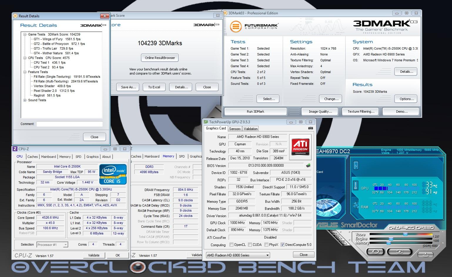Select the CPU Test 1 row
452x277 pixels.
click(x=50, y=63)
